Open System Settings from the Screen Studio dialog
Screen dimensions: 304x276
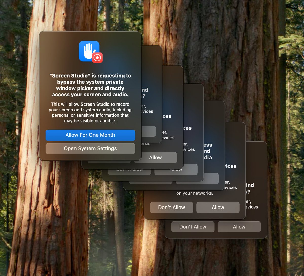click(x=90, y=149)
